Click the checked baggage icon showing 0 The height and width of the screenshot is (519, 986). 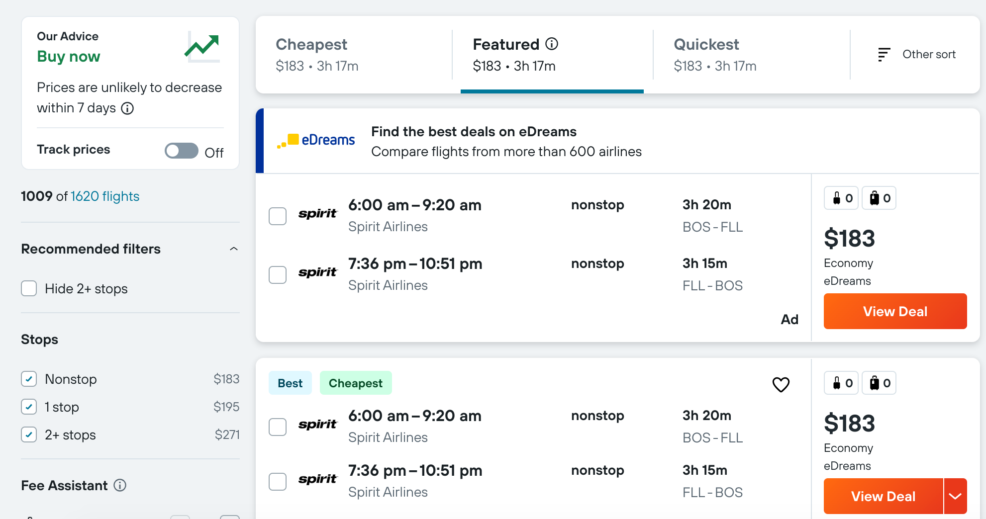(x=879, y=198)
